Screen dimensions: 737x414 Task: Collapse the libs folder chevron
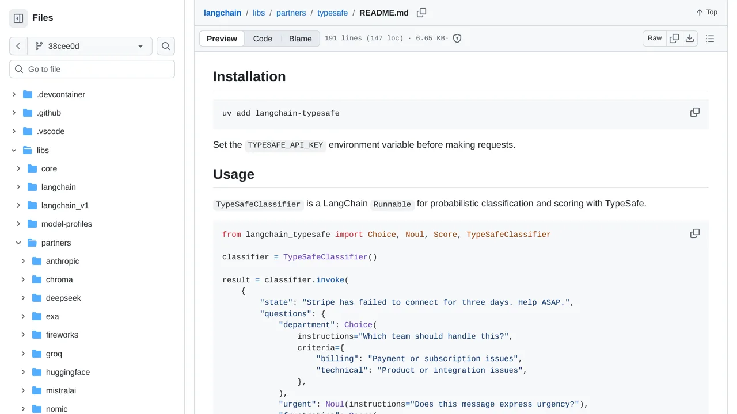click(14, 150)
